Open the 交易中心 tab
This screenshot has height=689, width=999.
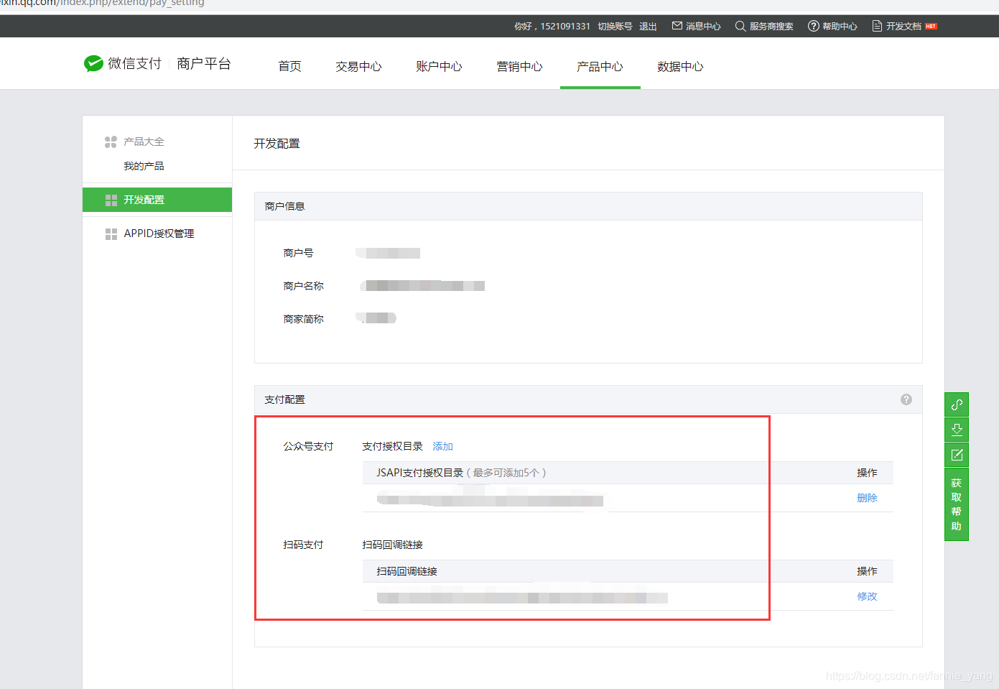pos(359,66)
